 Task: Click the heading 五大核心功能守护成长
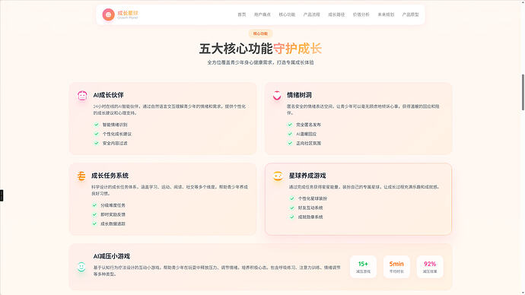[260, 49]
